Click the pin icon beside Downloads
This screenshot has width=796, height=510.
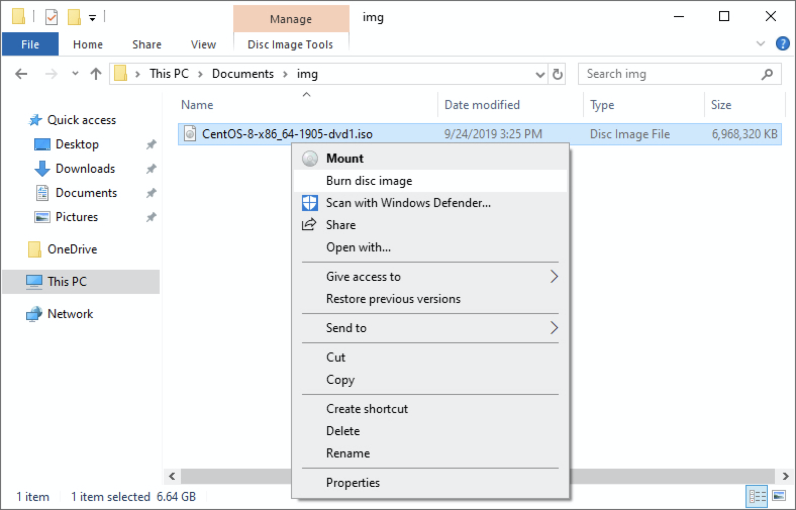click(x=151, y=169)
